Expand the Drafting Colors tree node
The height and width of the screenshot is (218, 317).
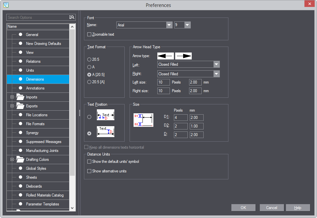(12, 160)
